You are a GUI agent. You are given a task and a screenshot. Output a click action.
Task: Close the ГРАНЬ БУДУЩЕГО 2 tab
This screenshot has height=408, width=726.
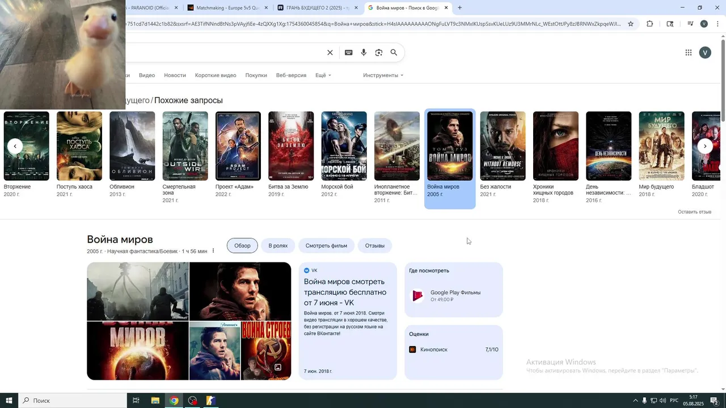tap(356, 8)
